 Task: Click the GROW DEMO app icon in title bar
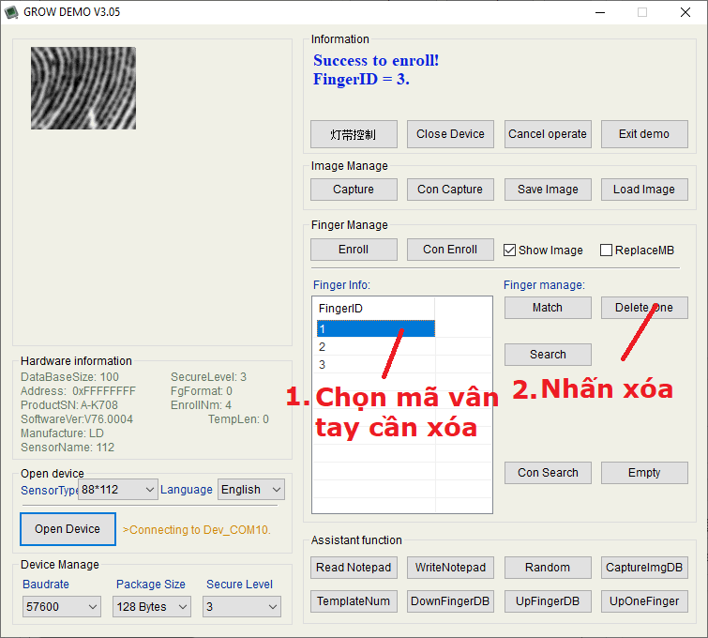12,12
